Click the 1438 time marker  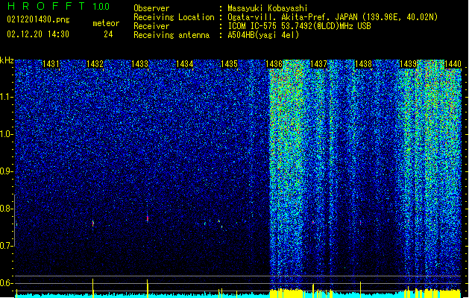click(x=363, y=63)
